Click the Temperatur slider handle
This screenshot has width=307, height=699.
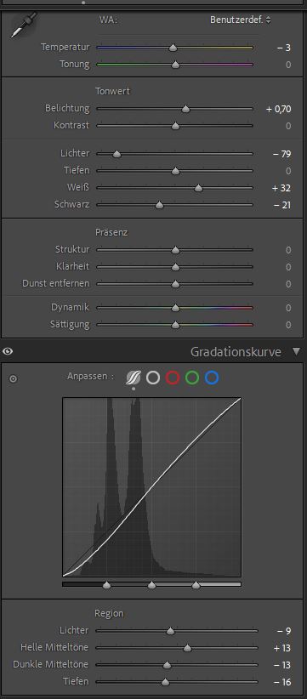point(173,48)
